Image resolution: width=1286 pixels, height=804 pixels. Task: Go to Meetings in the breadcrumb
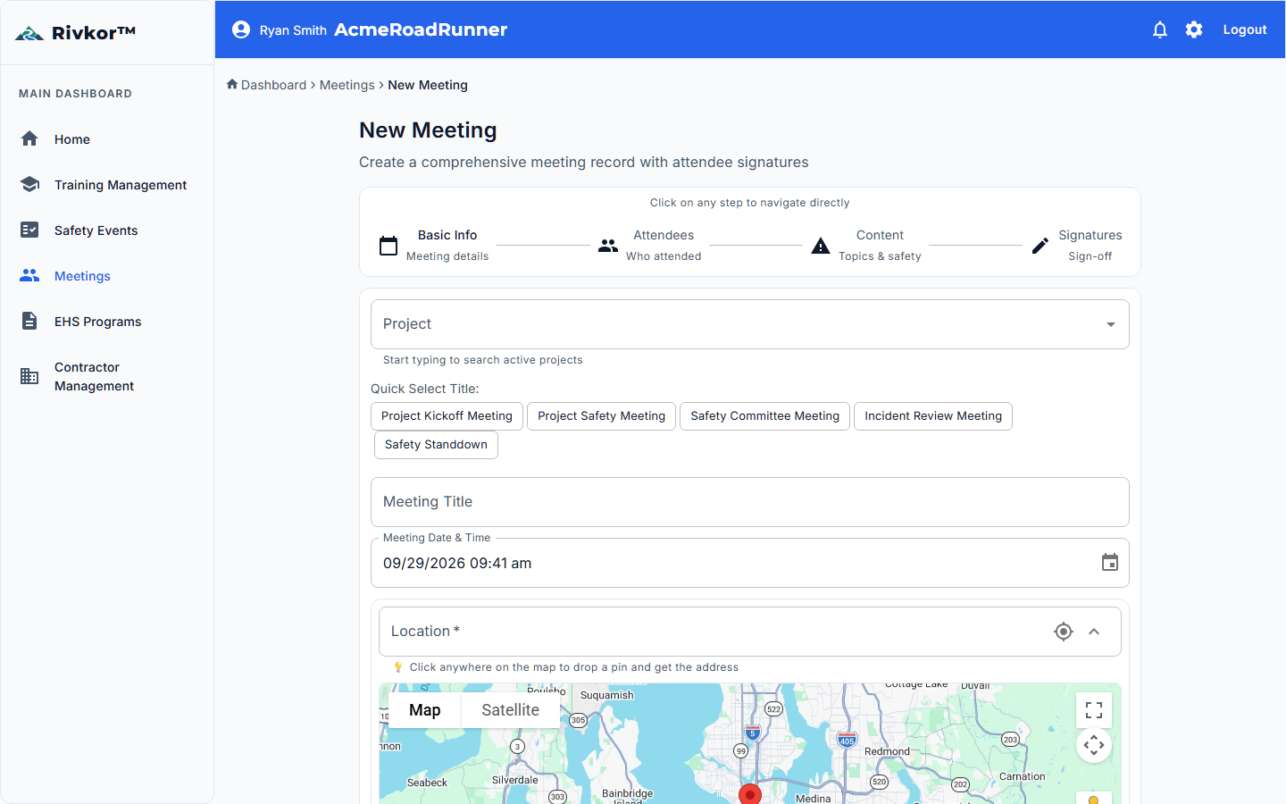(347, 85)
